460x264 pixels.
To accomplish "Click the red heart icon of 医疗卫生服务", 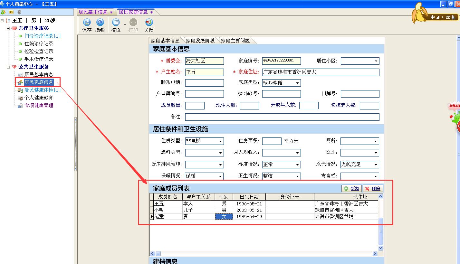I will [14, 28].
